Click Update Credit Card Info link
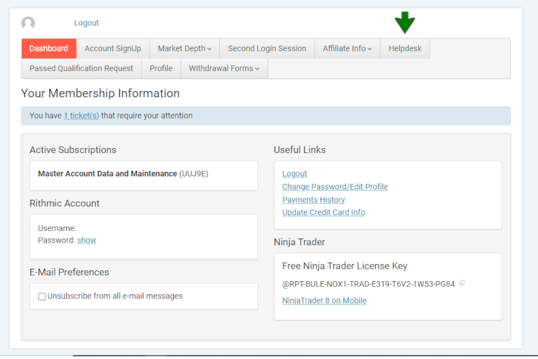The image size is (538, 359). coord(323,212)
